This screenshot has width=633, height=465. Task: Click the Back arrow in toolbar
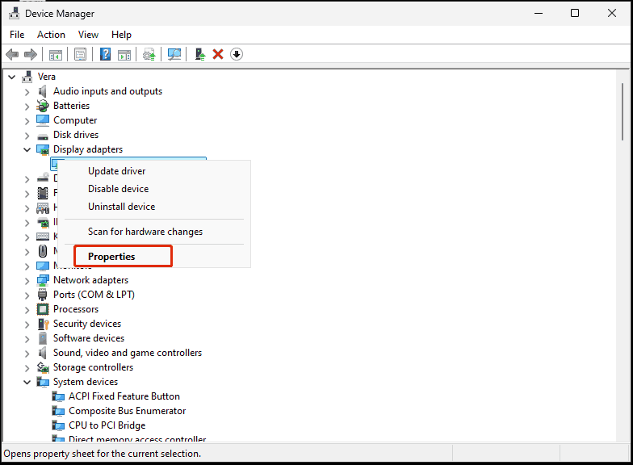point(12,54)
